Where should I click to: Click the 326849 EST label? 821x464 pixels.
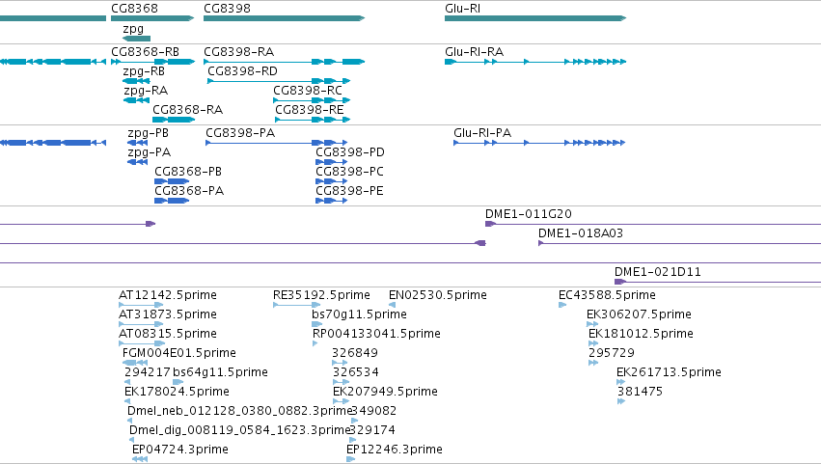(355, 353)
